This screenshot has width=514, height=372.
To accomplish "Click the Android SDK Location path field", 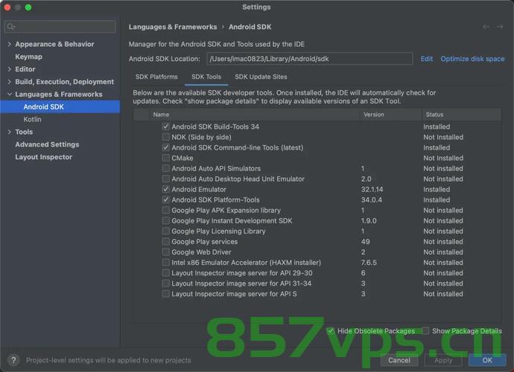I will pyautogui.click(x=309, y=59).
